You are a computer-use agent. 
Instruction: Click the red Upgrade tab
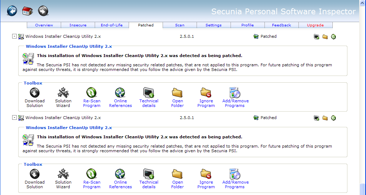315,25
